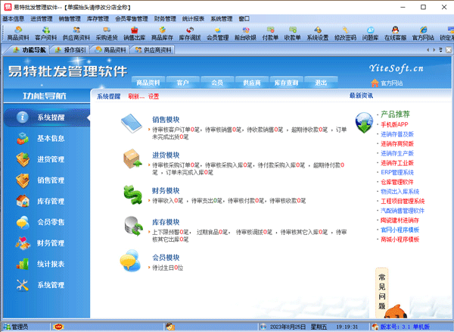
Task: Select 系统管理 in the navigation sidebar
Action: point(46,285)
